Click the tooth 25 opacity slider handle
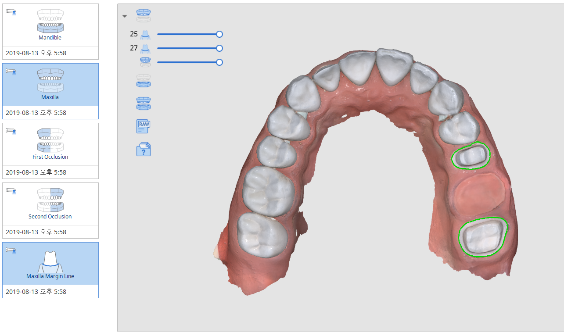This screenshot has width=564, height=336. [x=219, y=34]
